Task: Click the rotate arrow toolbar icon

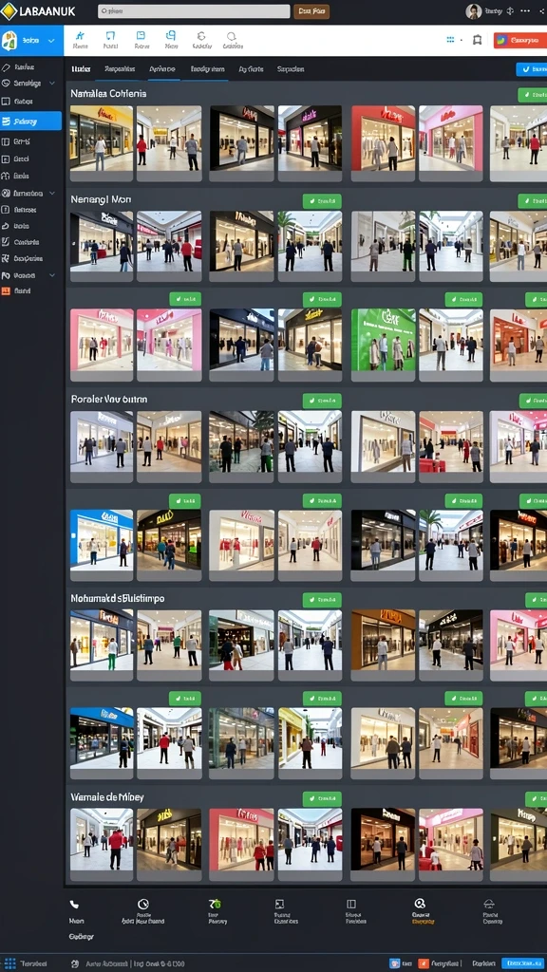Action: pos(201,36)
